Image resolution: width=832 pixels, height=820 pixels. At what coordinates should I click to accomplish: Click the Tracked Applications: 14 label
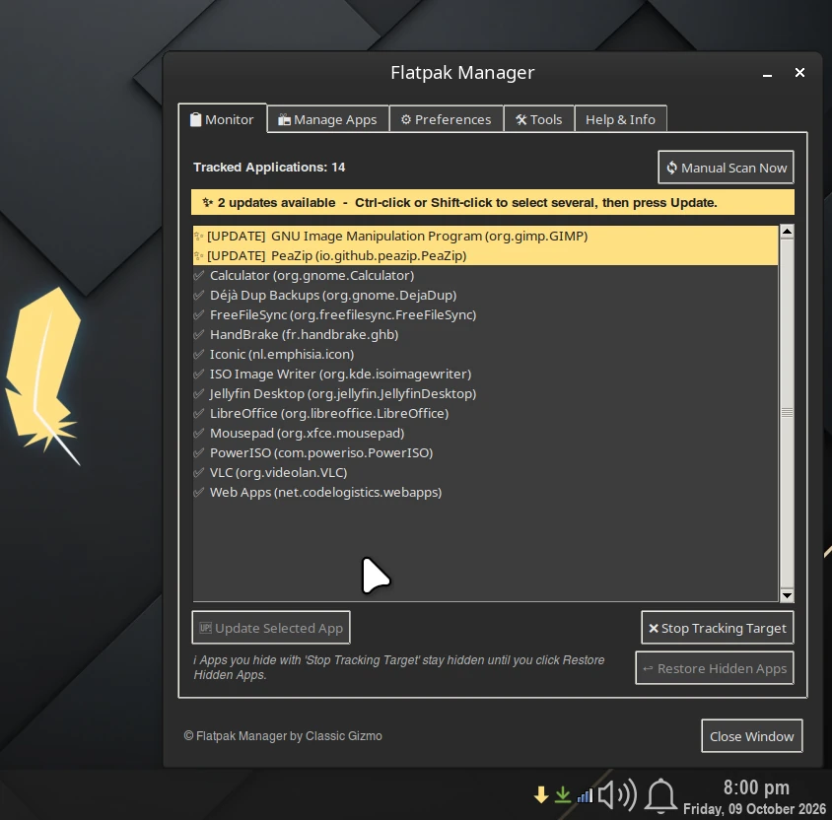[269, 168]
